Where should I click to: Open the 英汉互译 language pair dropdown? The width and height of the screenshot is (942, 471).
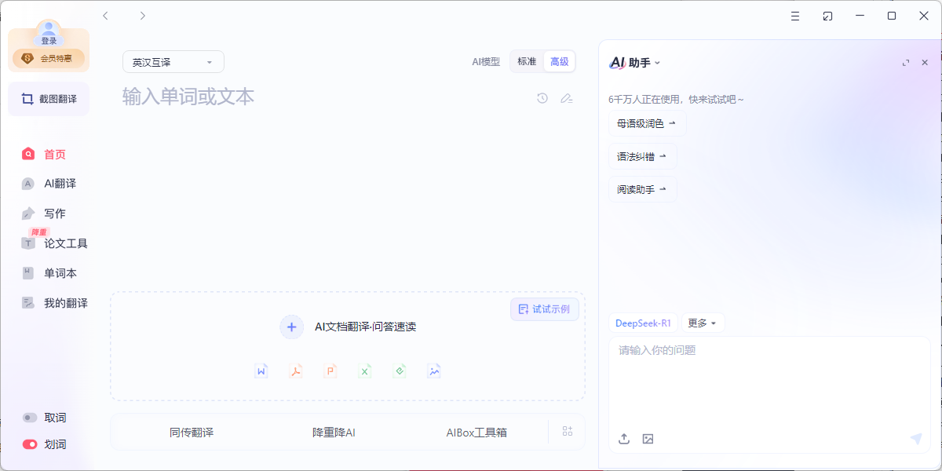coord(173,61)
